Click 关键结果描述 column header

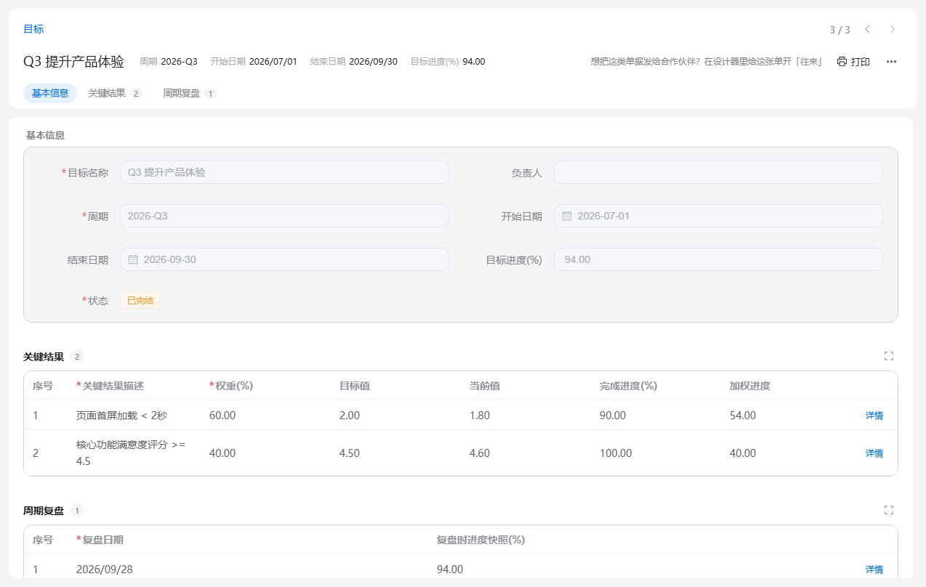coord(113,386)
